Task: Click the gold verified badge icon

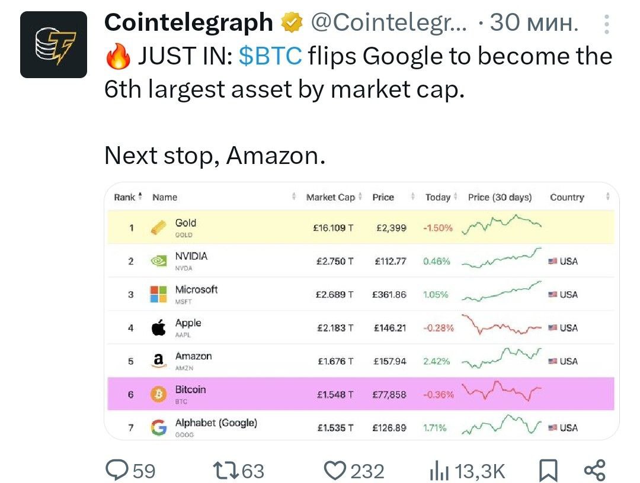Action: (x=292, y=22)
